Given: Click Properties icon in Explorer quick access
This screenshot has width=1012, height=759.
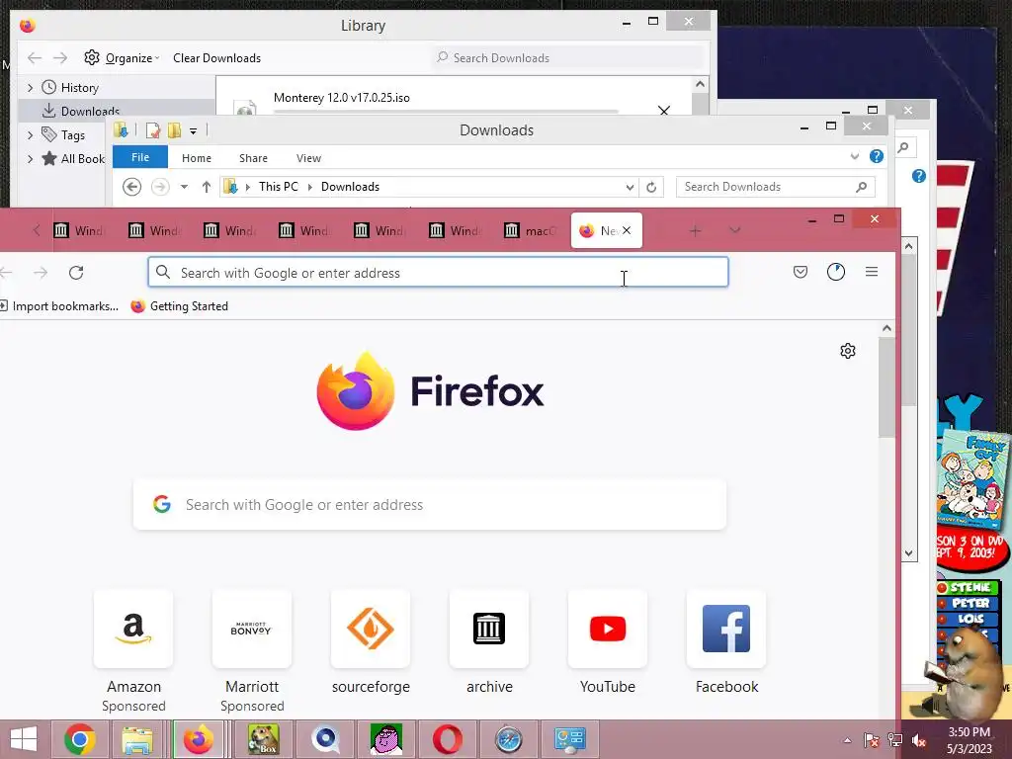Looking at the screenshot, I should [x=153, y=130].
